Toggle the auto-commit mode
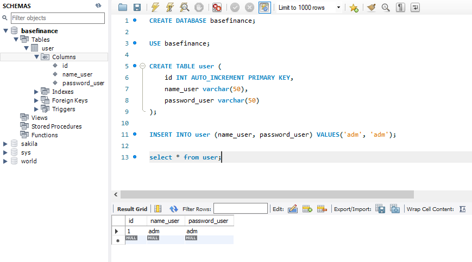 (265, 8)
